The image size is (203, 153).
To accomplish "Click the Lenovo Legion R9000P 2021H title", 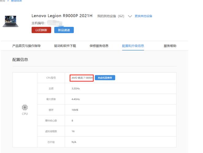I will (x=62, y=16).
